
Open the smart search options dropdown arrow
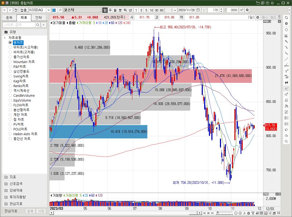click(44, 25)
